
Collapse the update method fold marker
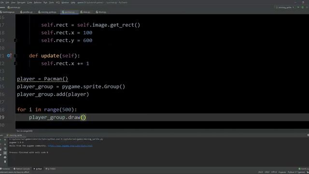point(15,56)
